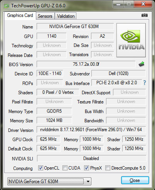Click the BIOS Version label
The image size is (155, 190).
click(x=21, y=65)
